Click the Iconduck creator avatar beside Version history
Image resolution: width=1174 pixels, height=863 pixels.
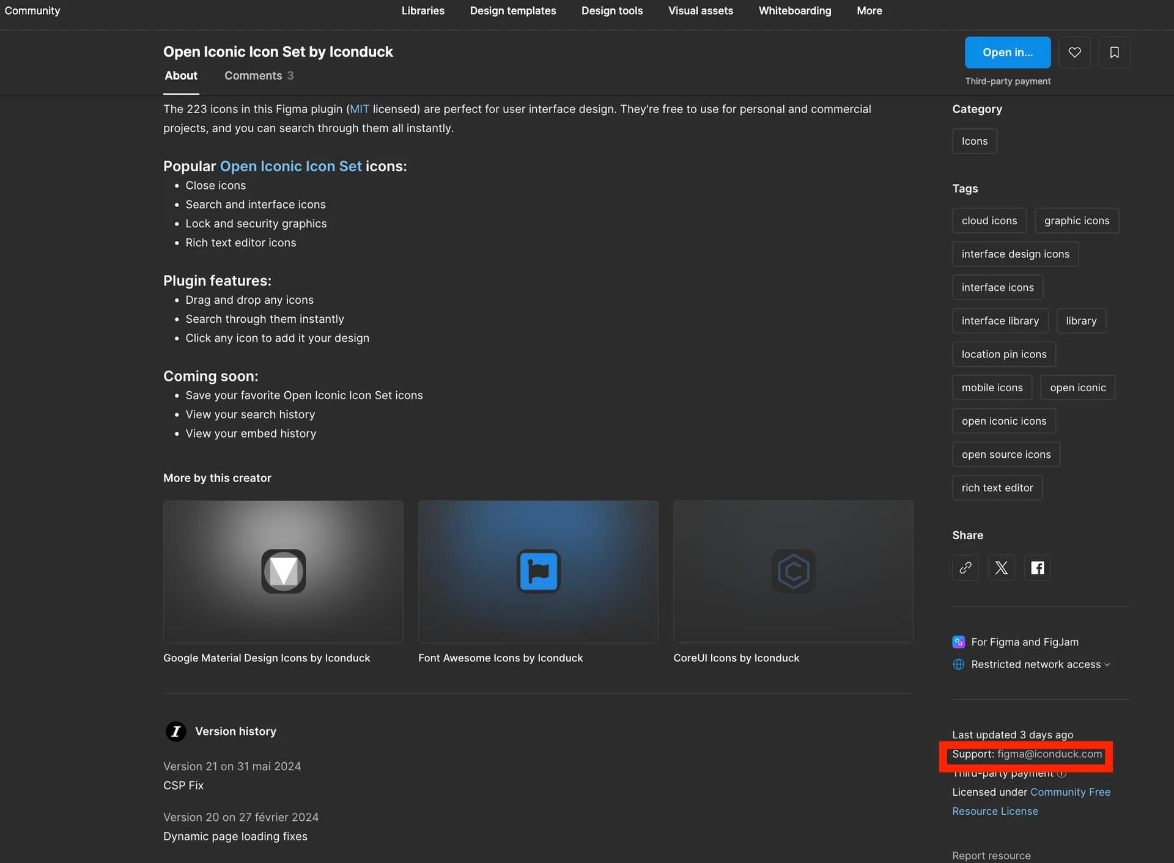[176, 732]
